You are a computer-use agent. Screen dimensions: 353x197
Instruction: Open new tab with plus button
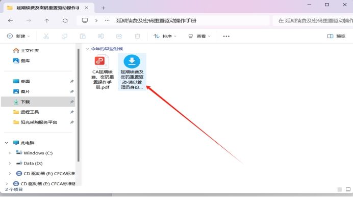[x=103, y=8]
